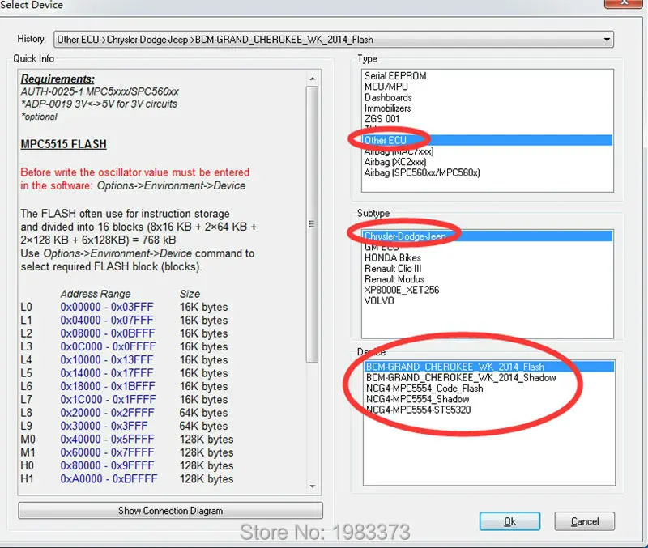The width and height of the screenshot is (648, 548).
Task: Open the History dropdown arrow
Action: [x=606, y=40]
